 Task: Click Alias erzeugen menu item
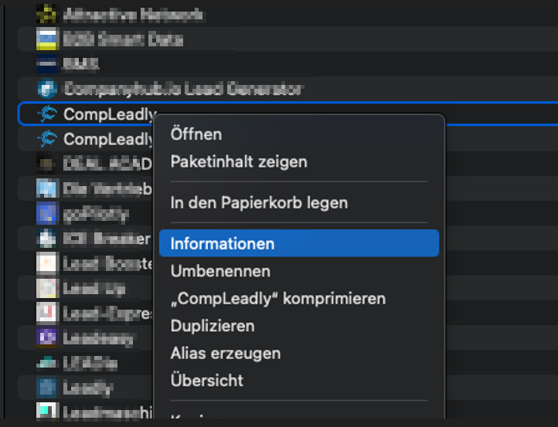(x=226, y=354)
